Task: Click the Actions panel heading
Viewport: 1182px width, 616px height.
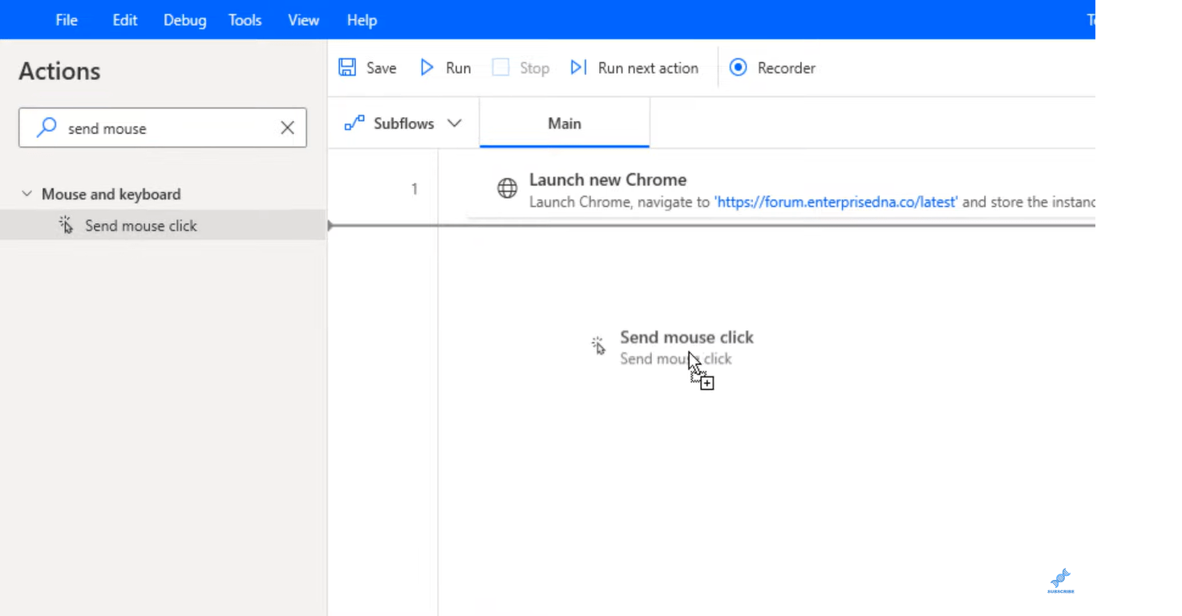Action: [x=59, y=71]
